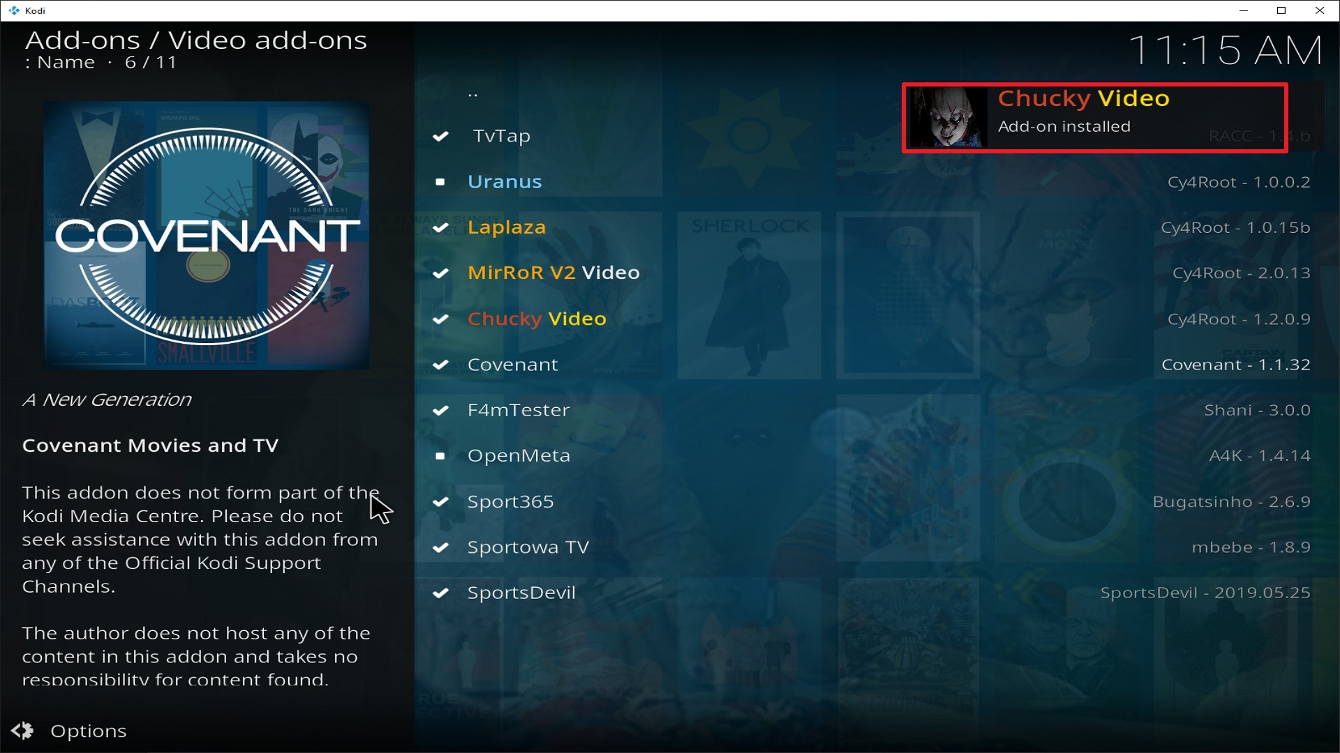
Task: Click the checkmark beside Chucky Video row
Action: (x=440, y=319)
